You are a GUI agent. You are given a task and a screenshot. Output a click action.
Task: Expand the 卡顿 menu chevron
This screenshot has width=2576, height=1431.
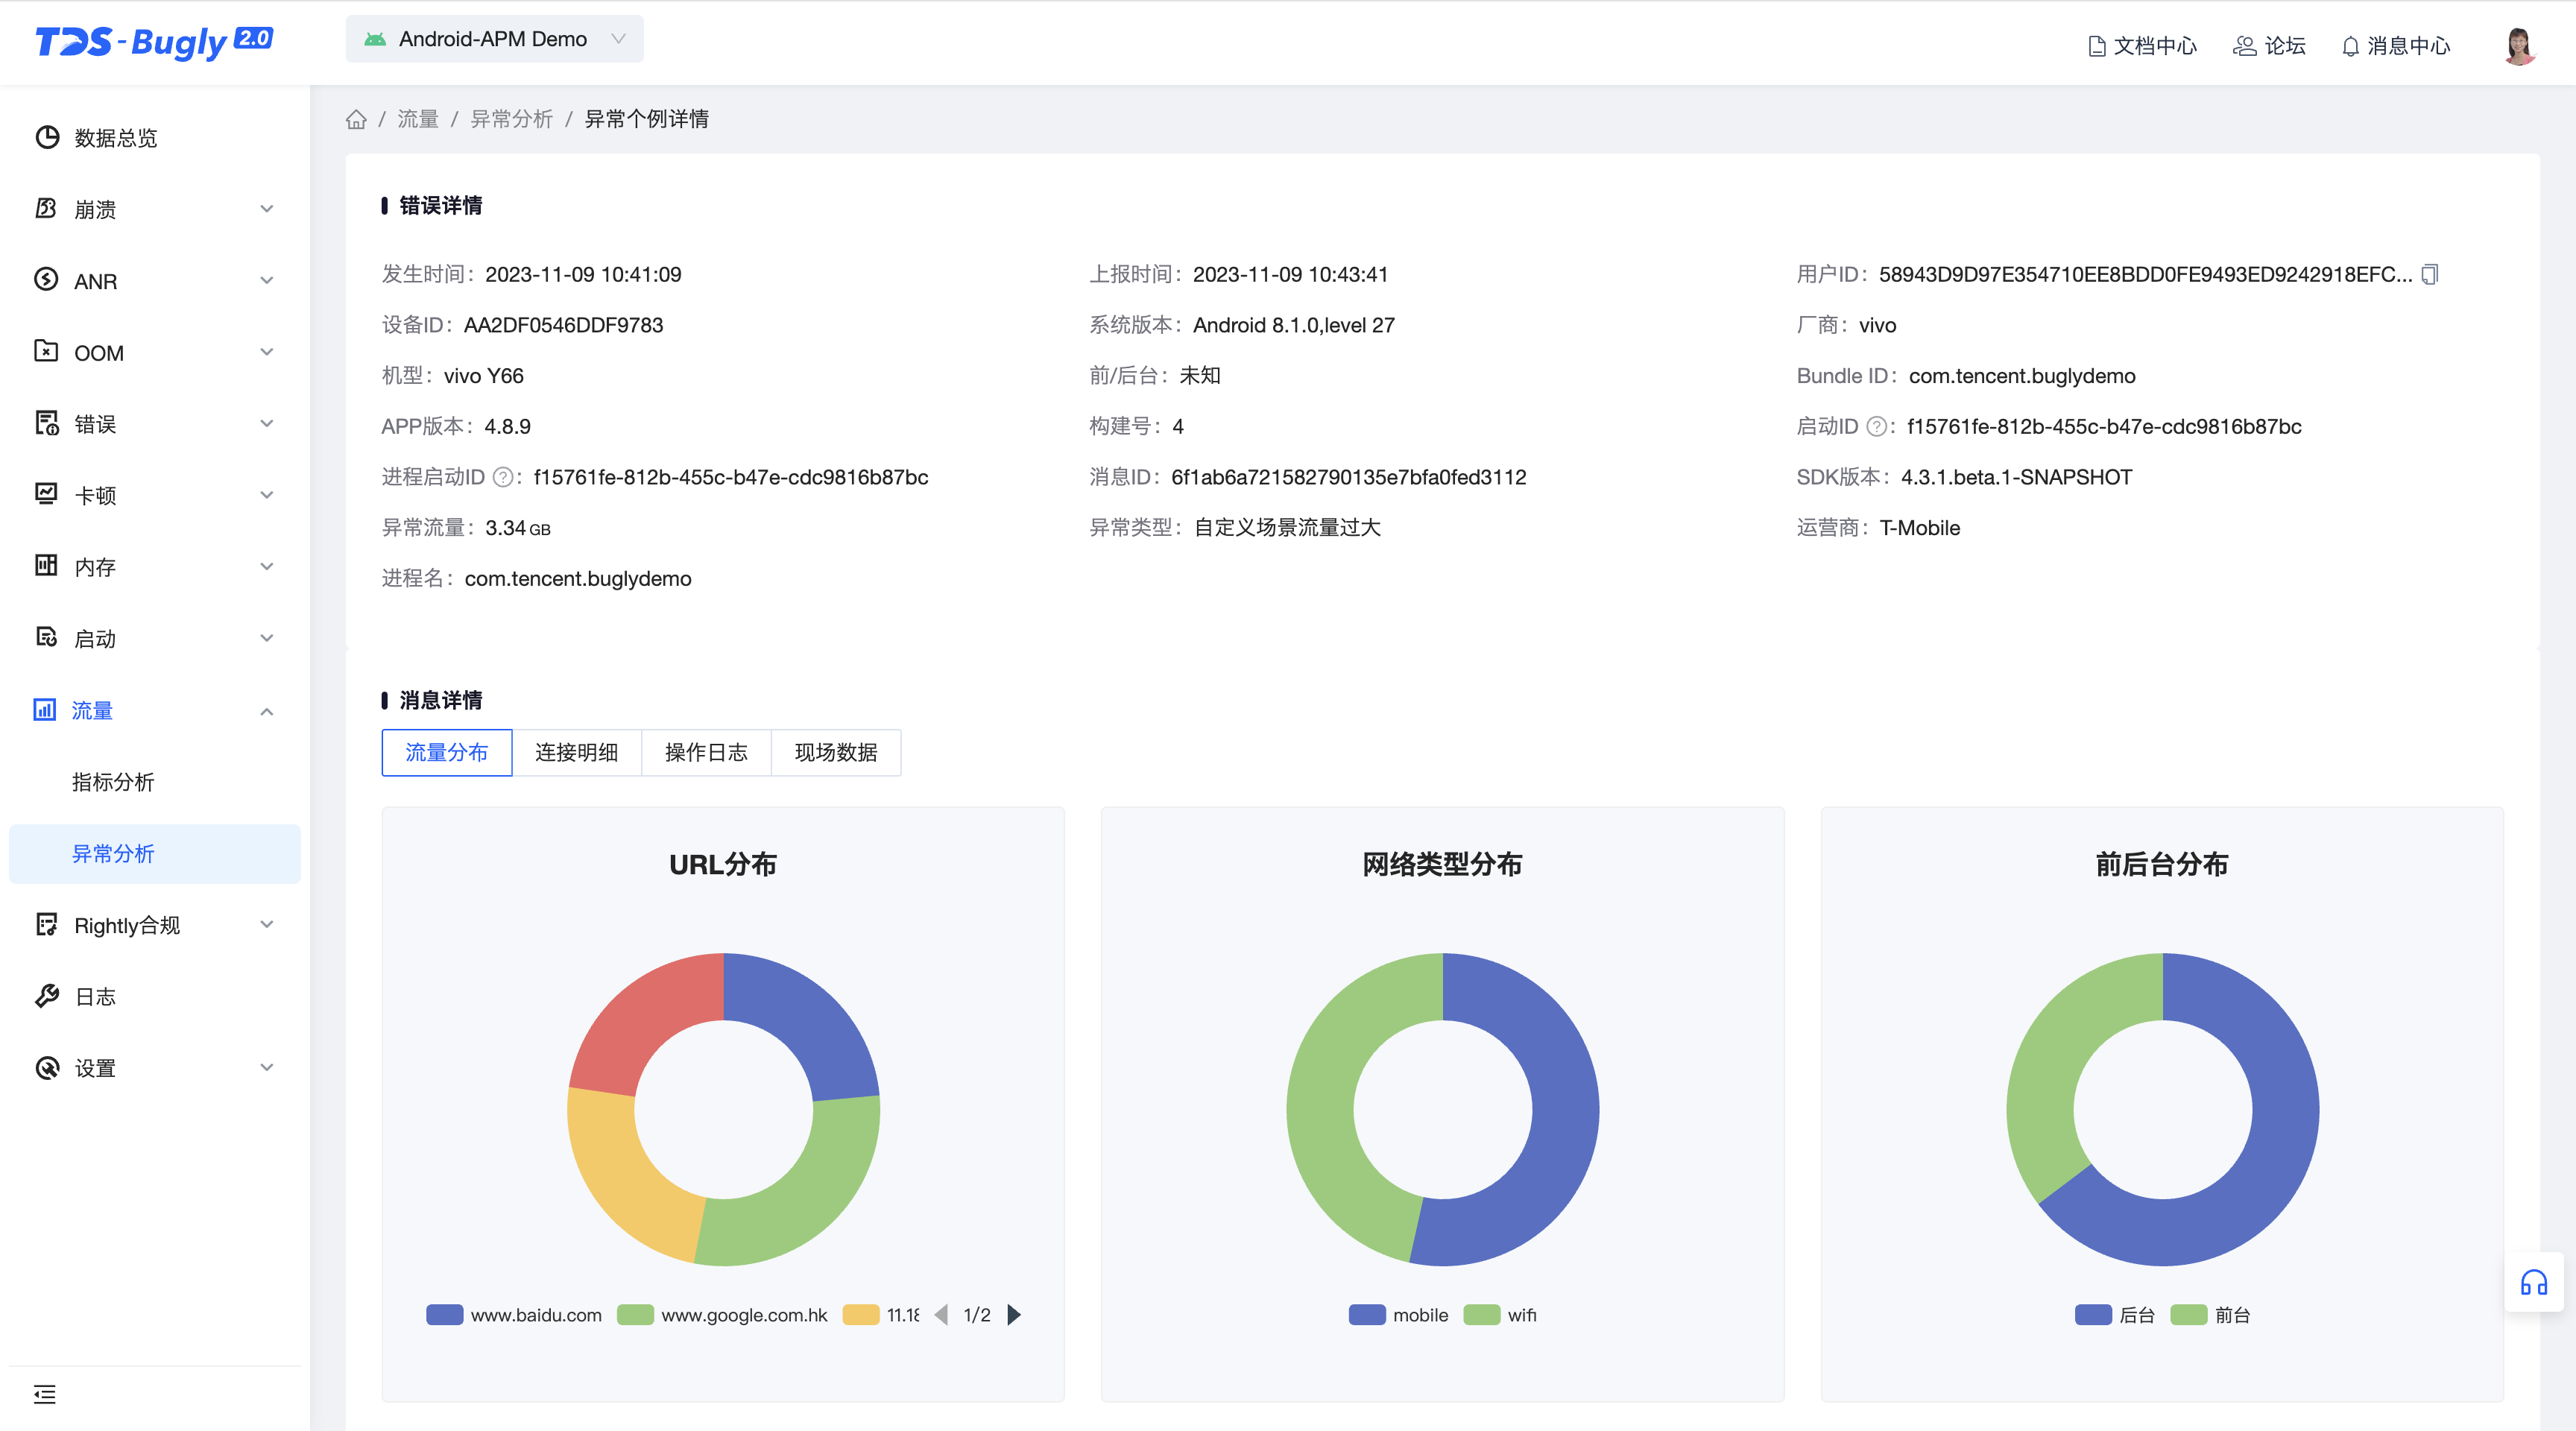pyautogui.click(x=267, y=495)
